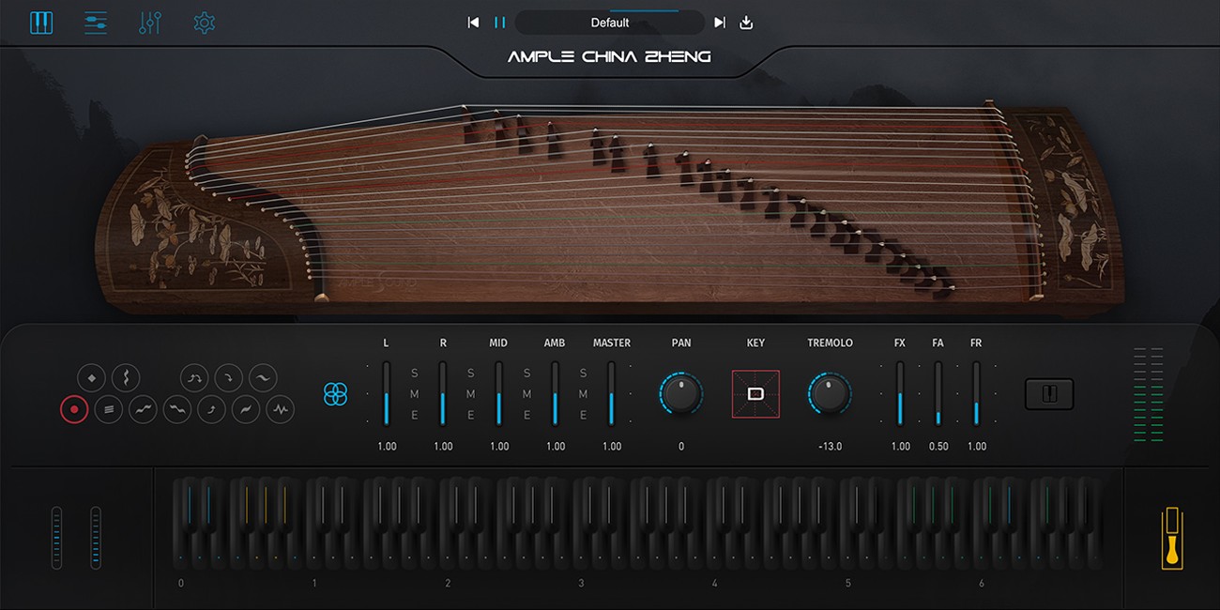Toggle E on the AMB channel

pos(584,415)
